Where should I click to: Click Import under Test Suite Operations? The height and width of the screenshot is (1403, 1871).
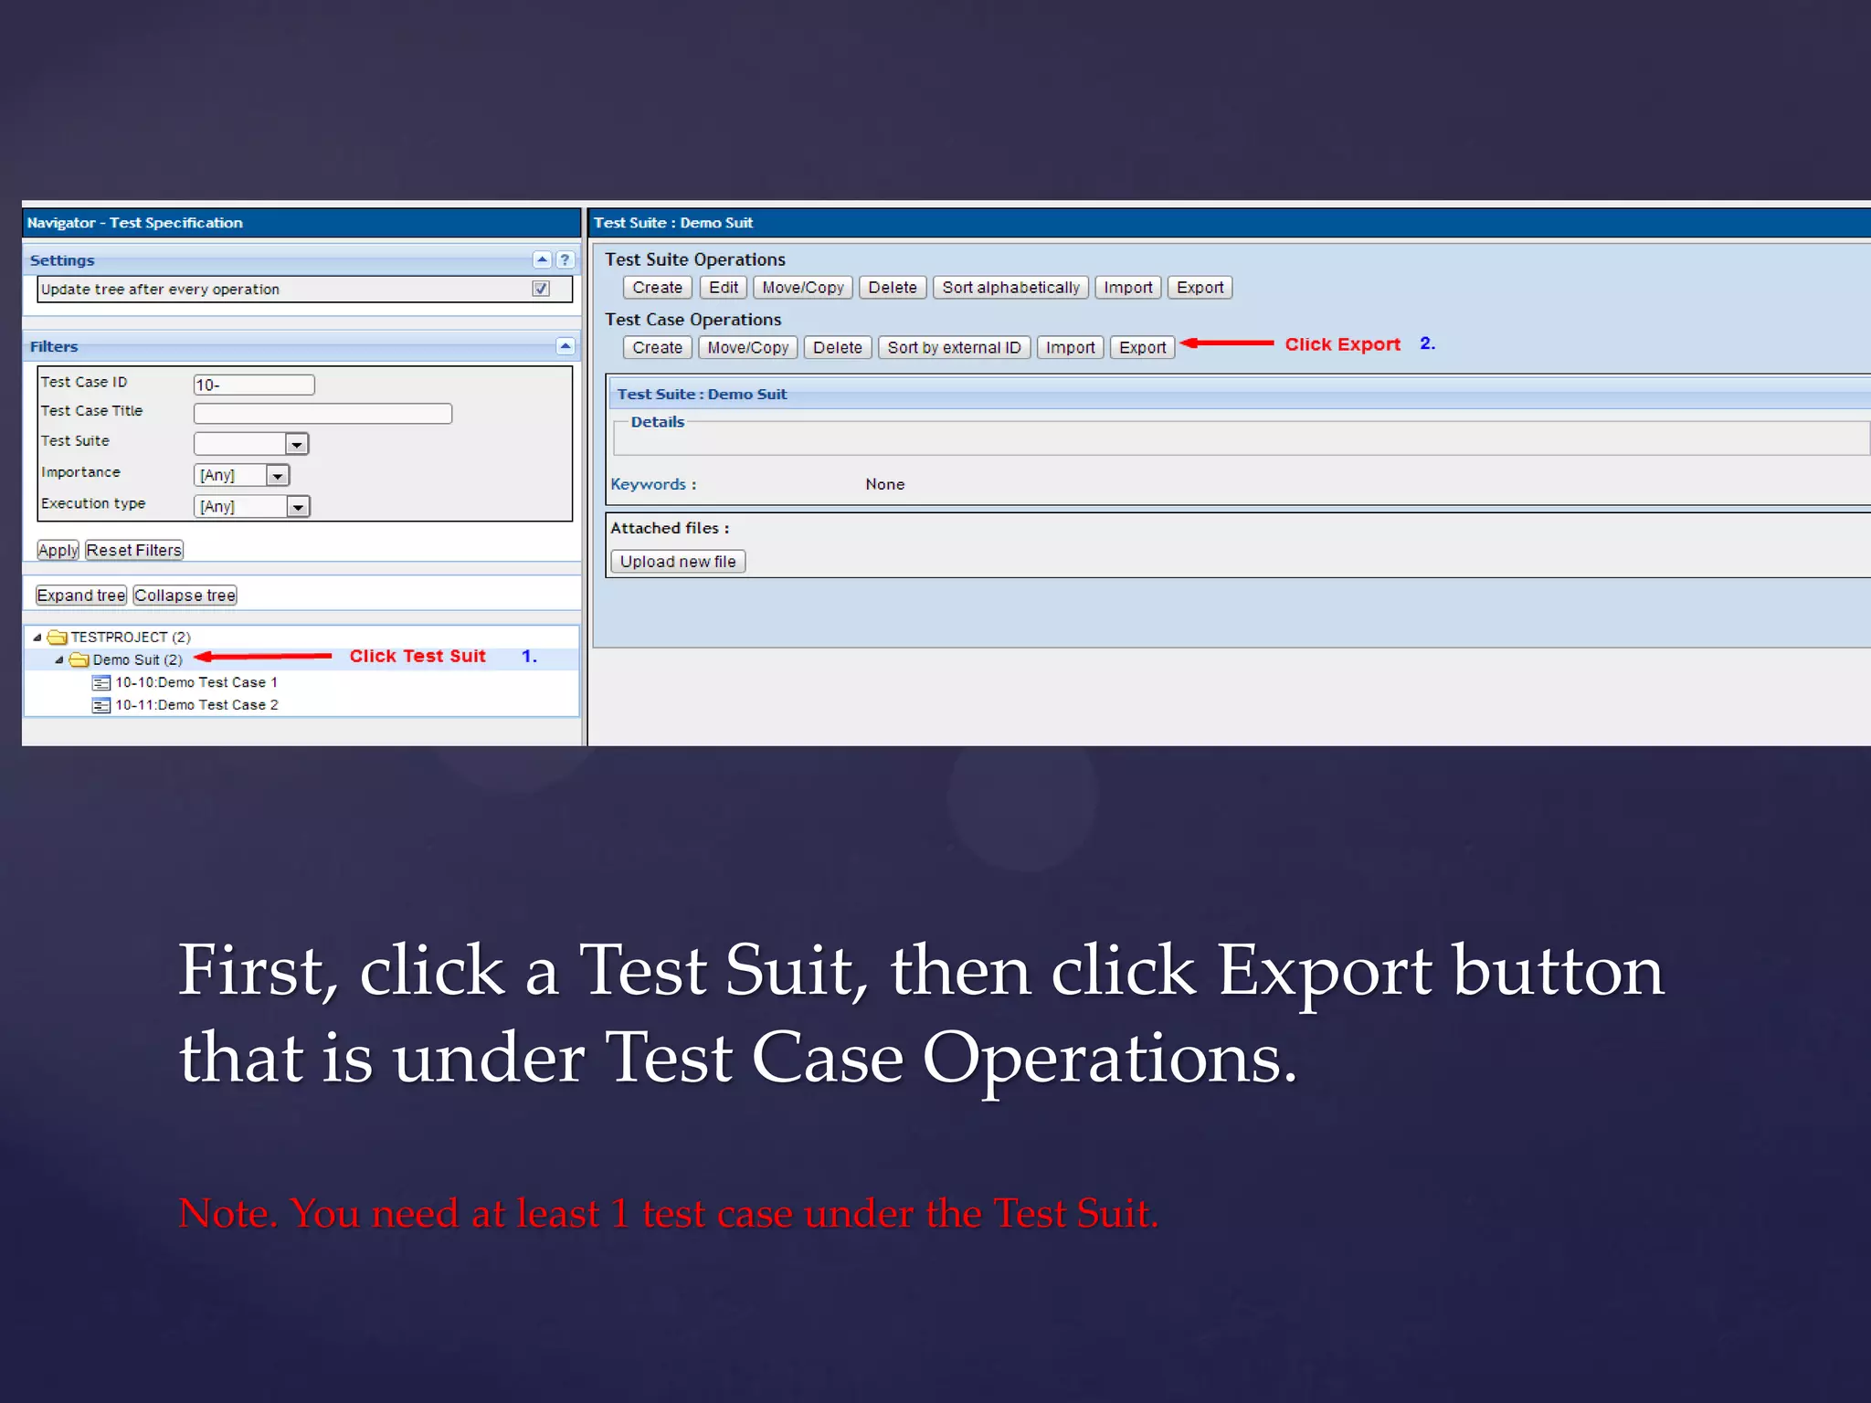click(1127, 288)
